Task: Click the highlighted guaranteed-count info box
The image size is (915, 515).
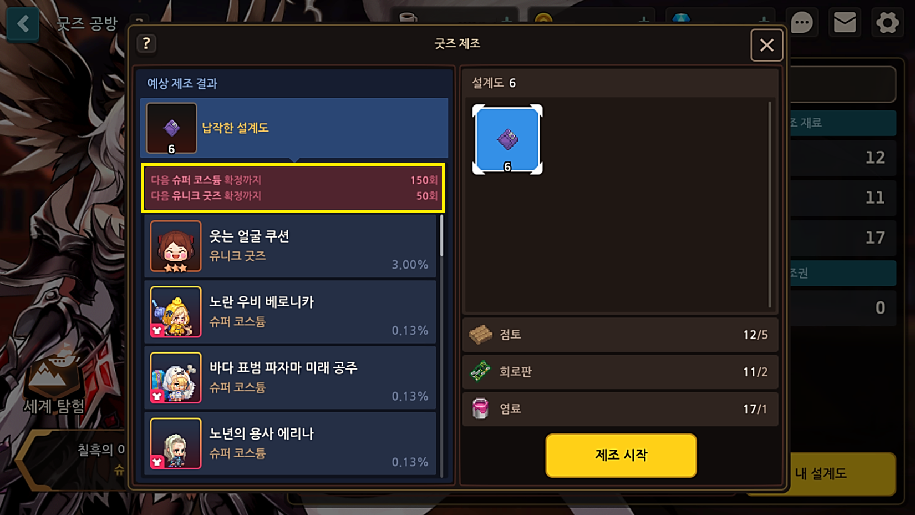Action: (x=293, y=188)
